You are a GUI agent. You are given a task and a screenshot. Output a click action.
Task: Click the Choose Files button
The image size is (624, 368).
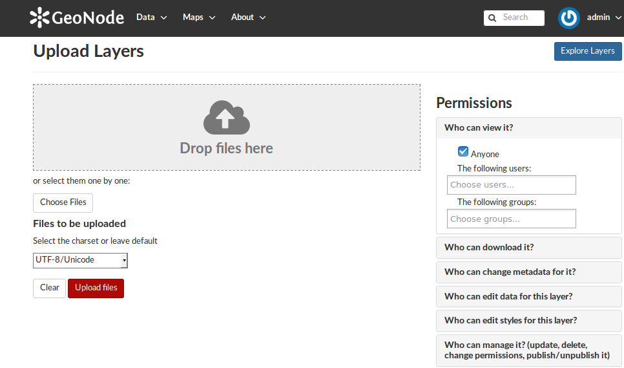pyautogui.click(x=63, y=202)
